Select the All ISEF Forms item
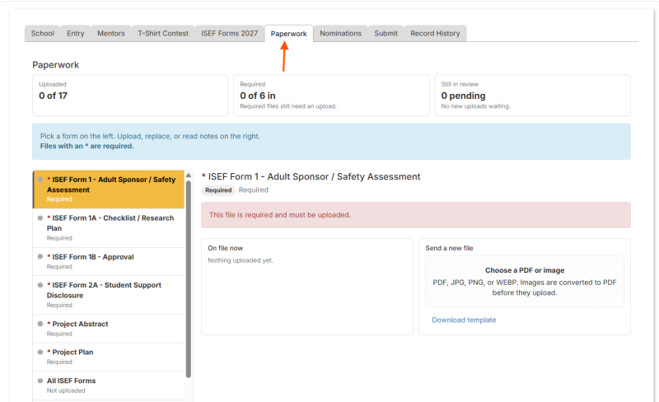 (109, 386)
